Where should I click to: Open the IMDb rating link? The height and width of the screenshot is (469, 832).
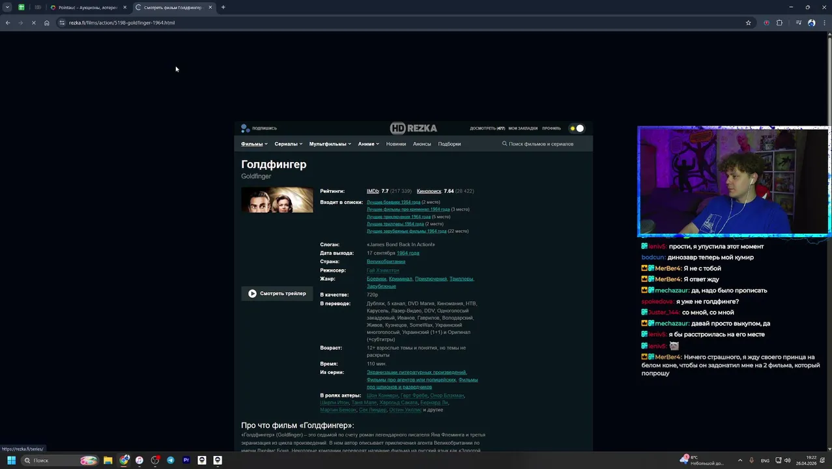(x=373, y=192)
